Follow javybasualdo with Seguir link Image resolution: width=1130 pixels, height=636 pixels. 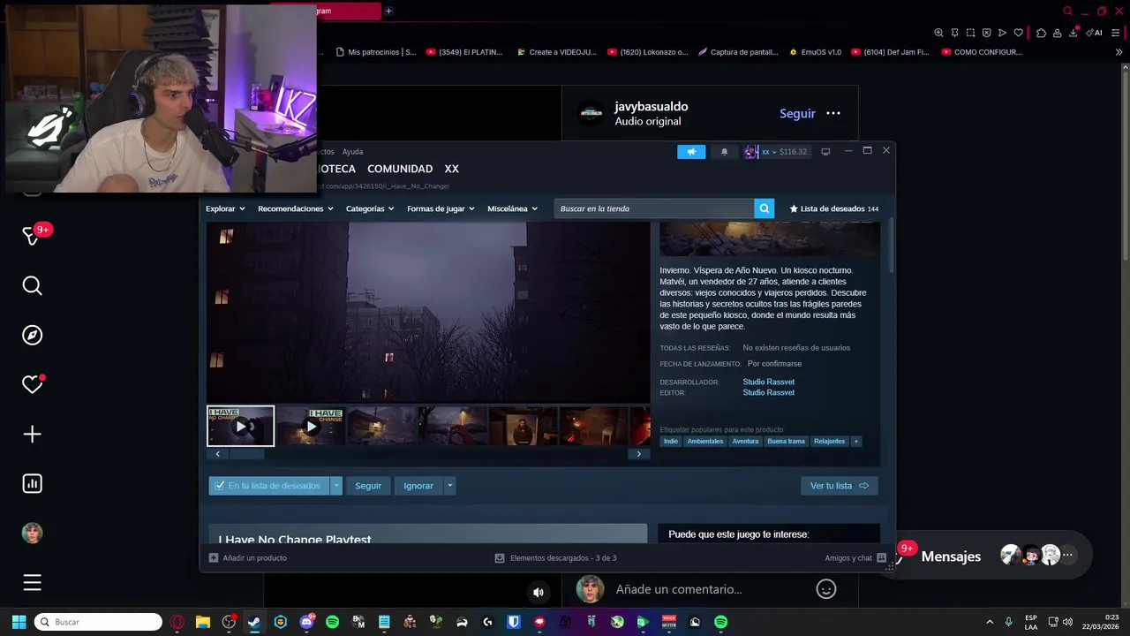tap(797, 113)
